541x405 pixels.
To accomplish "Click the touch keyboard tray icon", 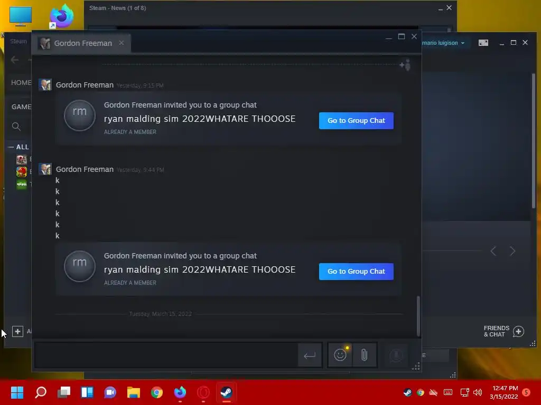I will coord(448,392).
